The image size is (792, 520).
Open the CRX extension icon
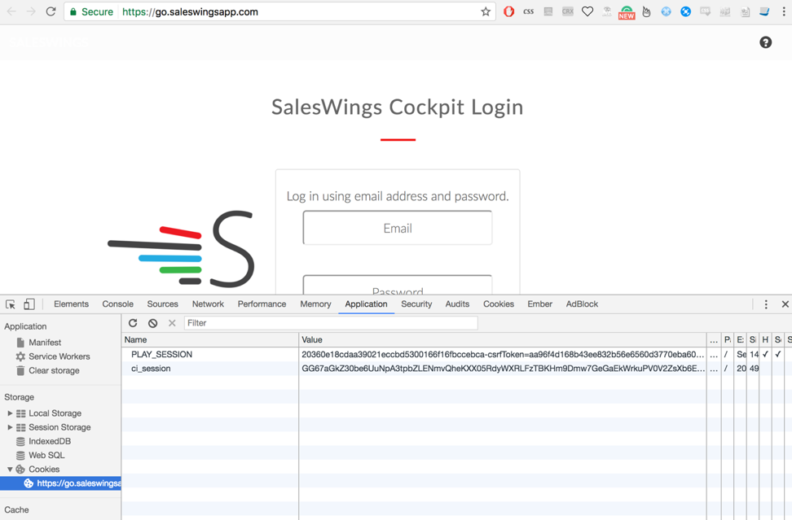(568, 11)
